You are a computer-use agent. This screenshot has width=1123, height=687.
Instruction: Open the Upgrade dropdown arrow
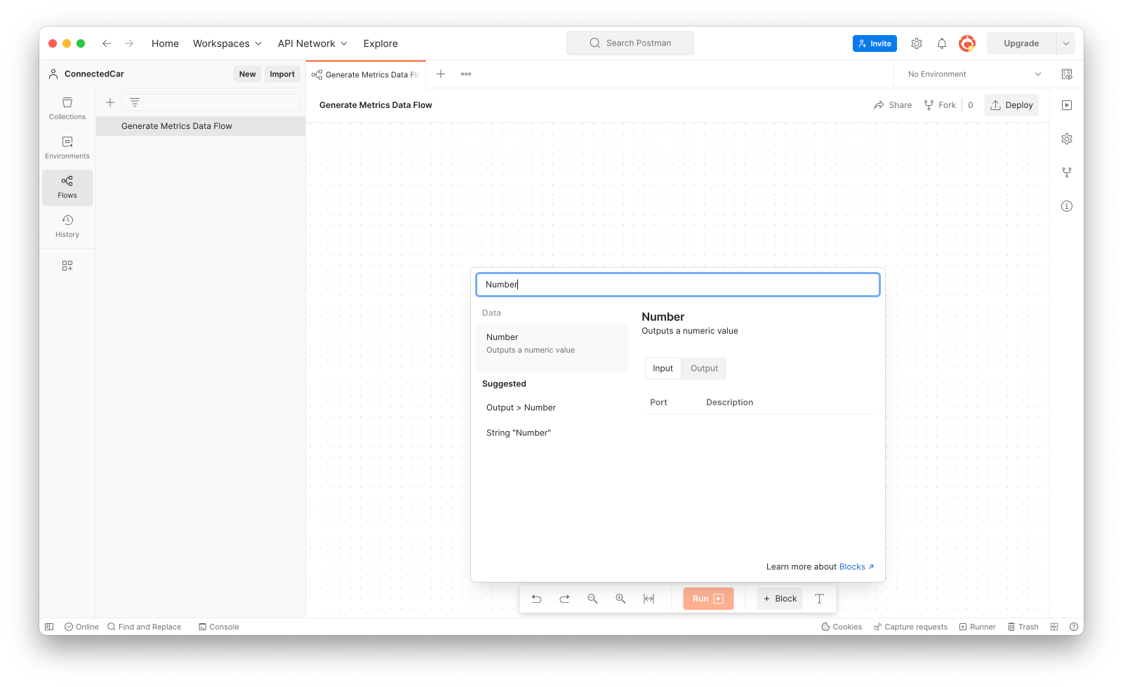coord(1066,43)
